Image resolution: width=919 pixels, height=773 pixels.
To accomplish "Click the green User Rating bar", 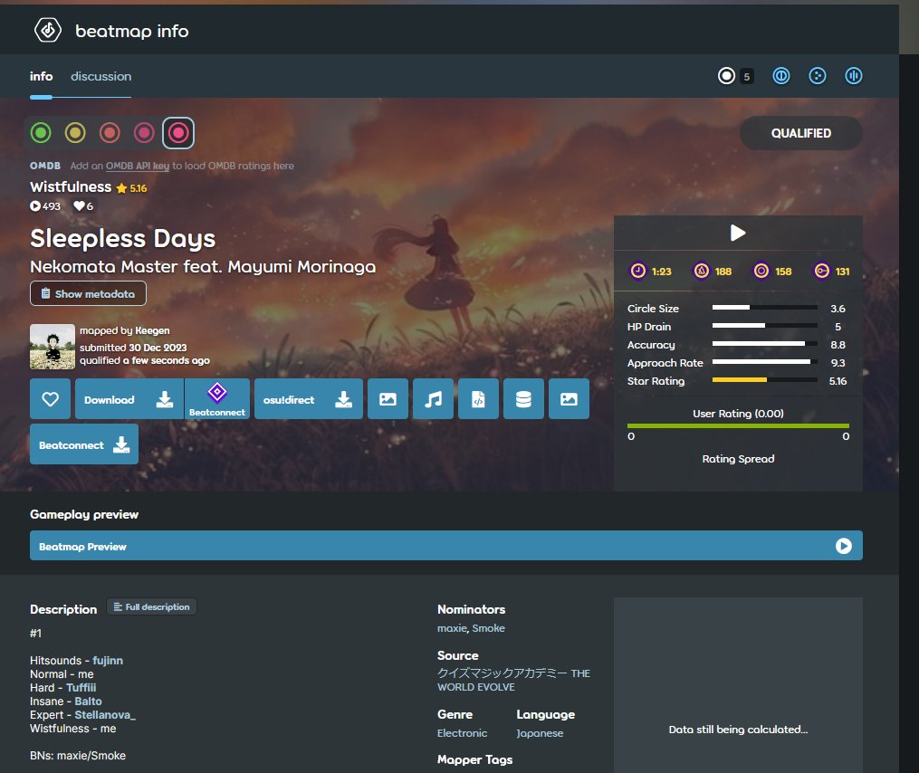I will 738,426.
